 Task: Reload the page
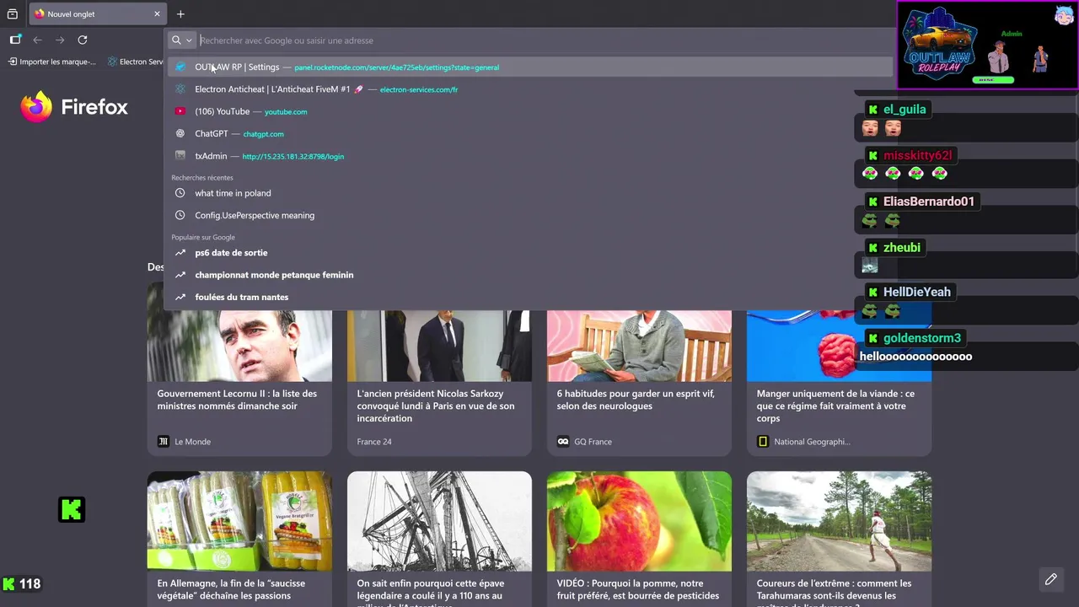pyautogui.click(x=83, y=40)
